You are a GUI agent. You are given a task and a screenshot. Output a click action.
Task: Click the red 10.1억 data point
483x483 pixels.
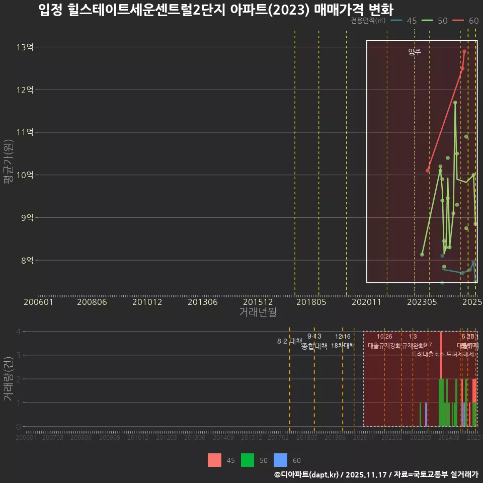427,170
